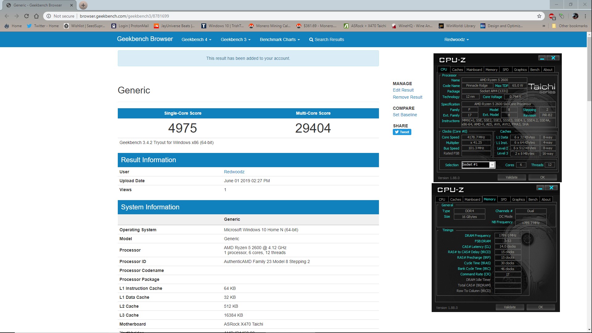Viewport: 592px width, 333px height.
Task: Open the Design and Optimiz bookmark
Action: pyautogui.click(x=501, y=26)
